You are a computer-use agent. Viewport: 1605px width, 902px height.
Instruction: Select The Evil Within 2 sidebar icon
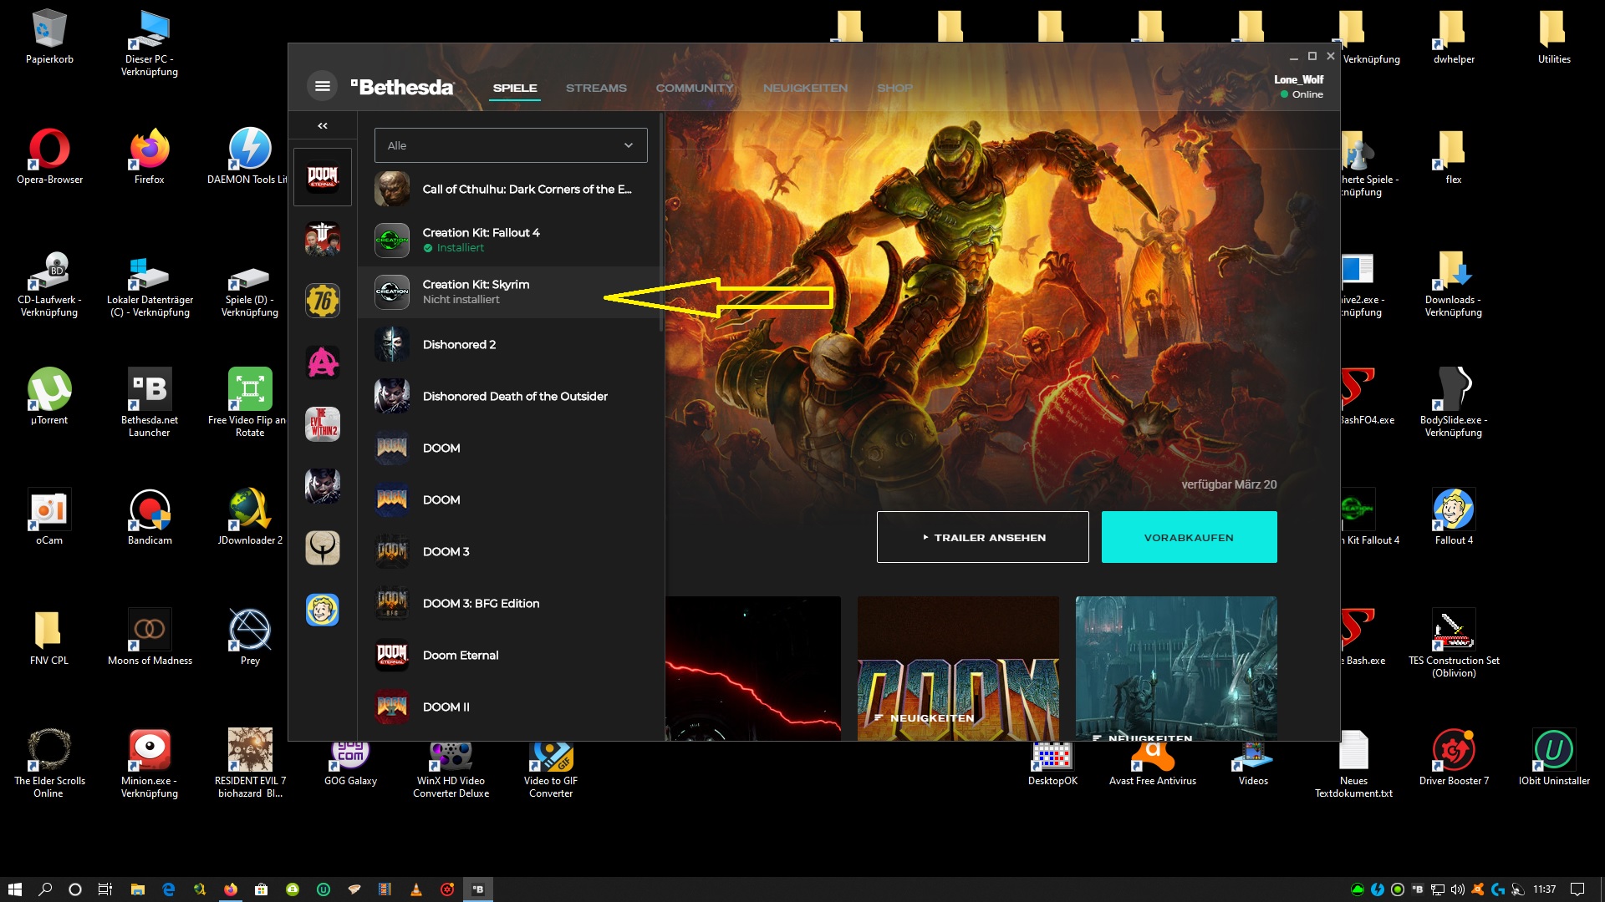point(323,424)
